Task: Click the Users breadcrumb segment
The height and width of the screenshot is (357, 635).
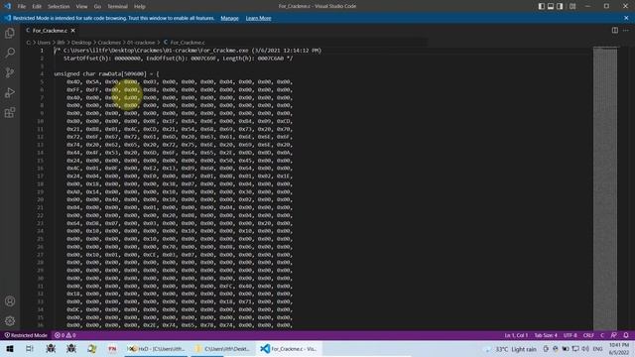Action: pos(44,43)
